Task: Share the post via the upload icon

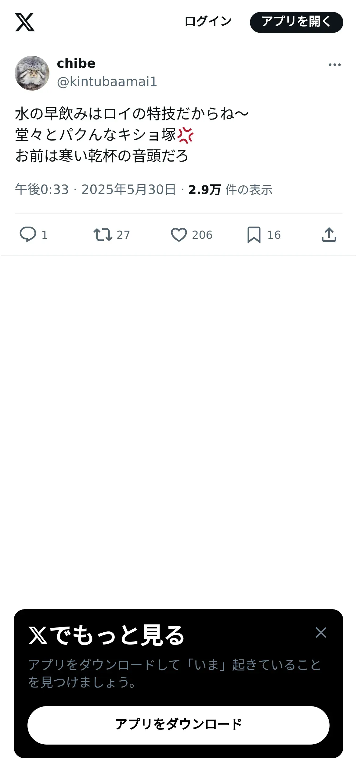Action: pos(329,234)
